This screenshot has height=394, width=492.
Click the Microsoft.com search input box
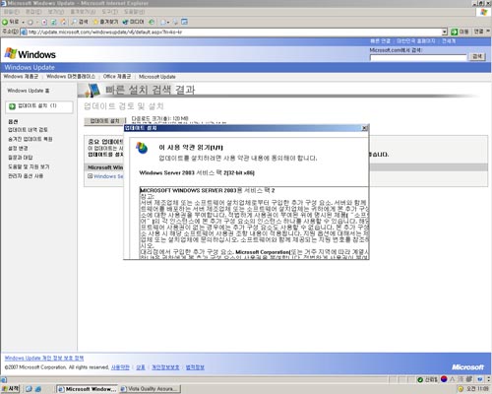click(x=418, y=57)
